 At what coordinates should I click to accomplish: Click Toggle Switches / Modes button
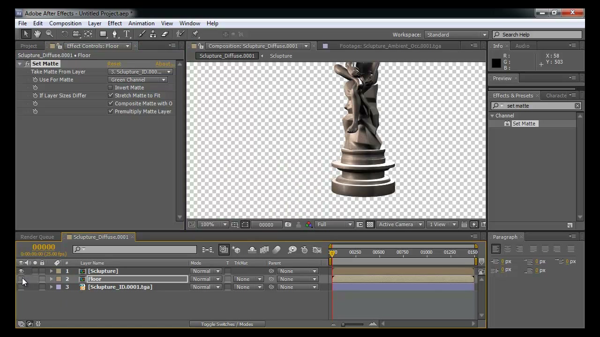(x=227, y=324)
